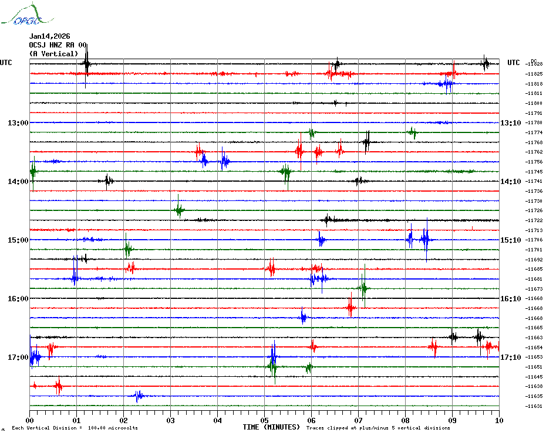
Task: Click the UTC label at top-right
Action: click(514, 63)
